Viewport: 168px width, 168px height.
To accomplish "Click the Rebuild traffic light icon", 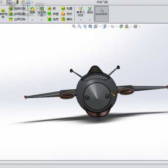I will pos(18,2).
